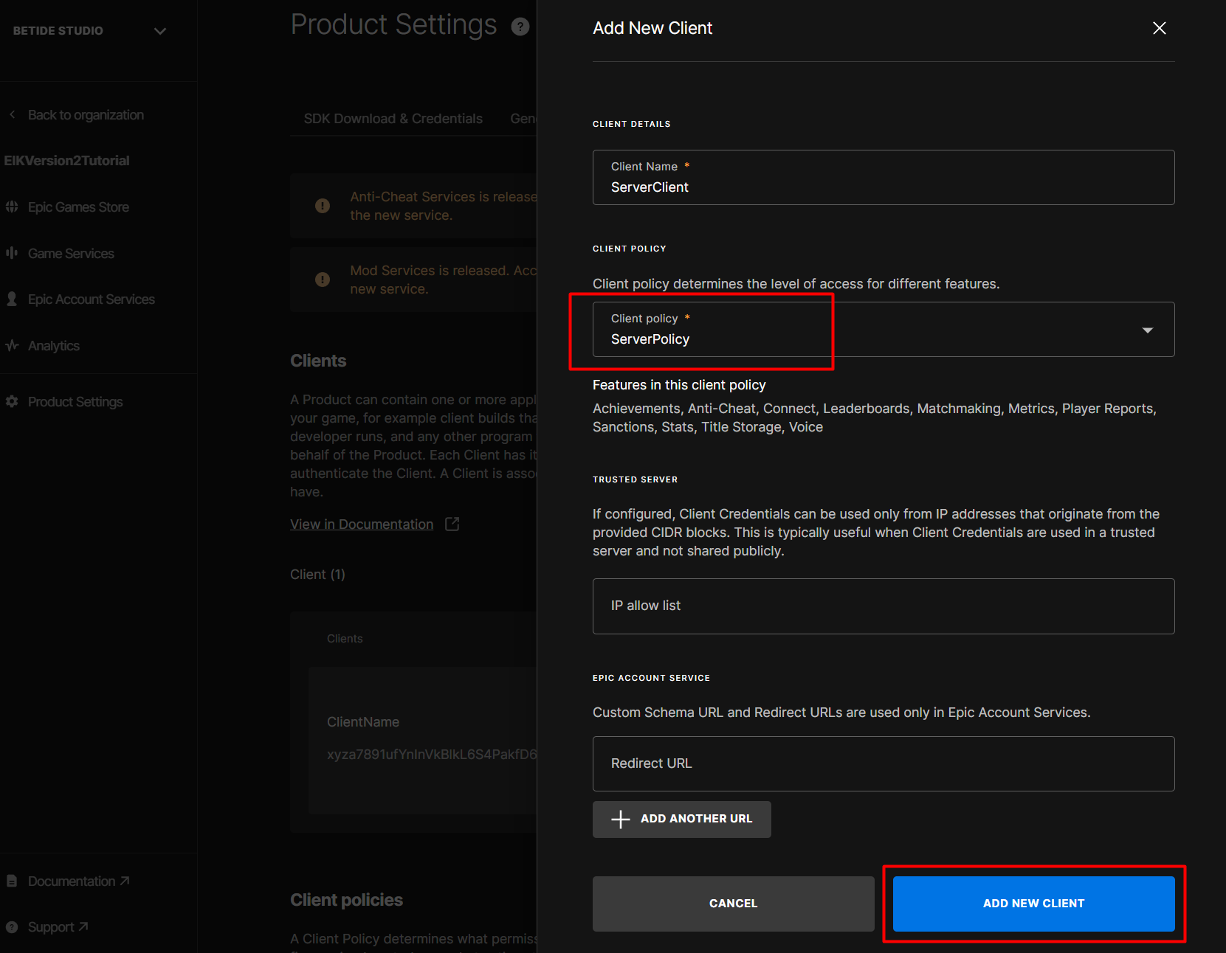Click the external link icon beside View in Documentation
Image resolution: width=1226 pixels, height=953 pixels.
click(x=452, y=524)
